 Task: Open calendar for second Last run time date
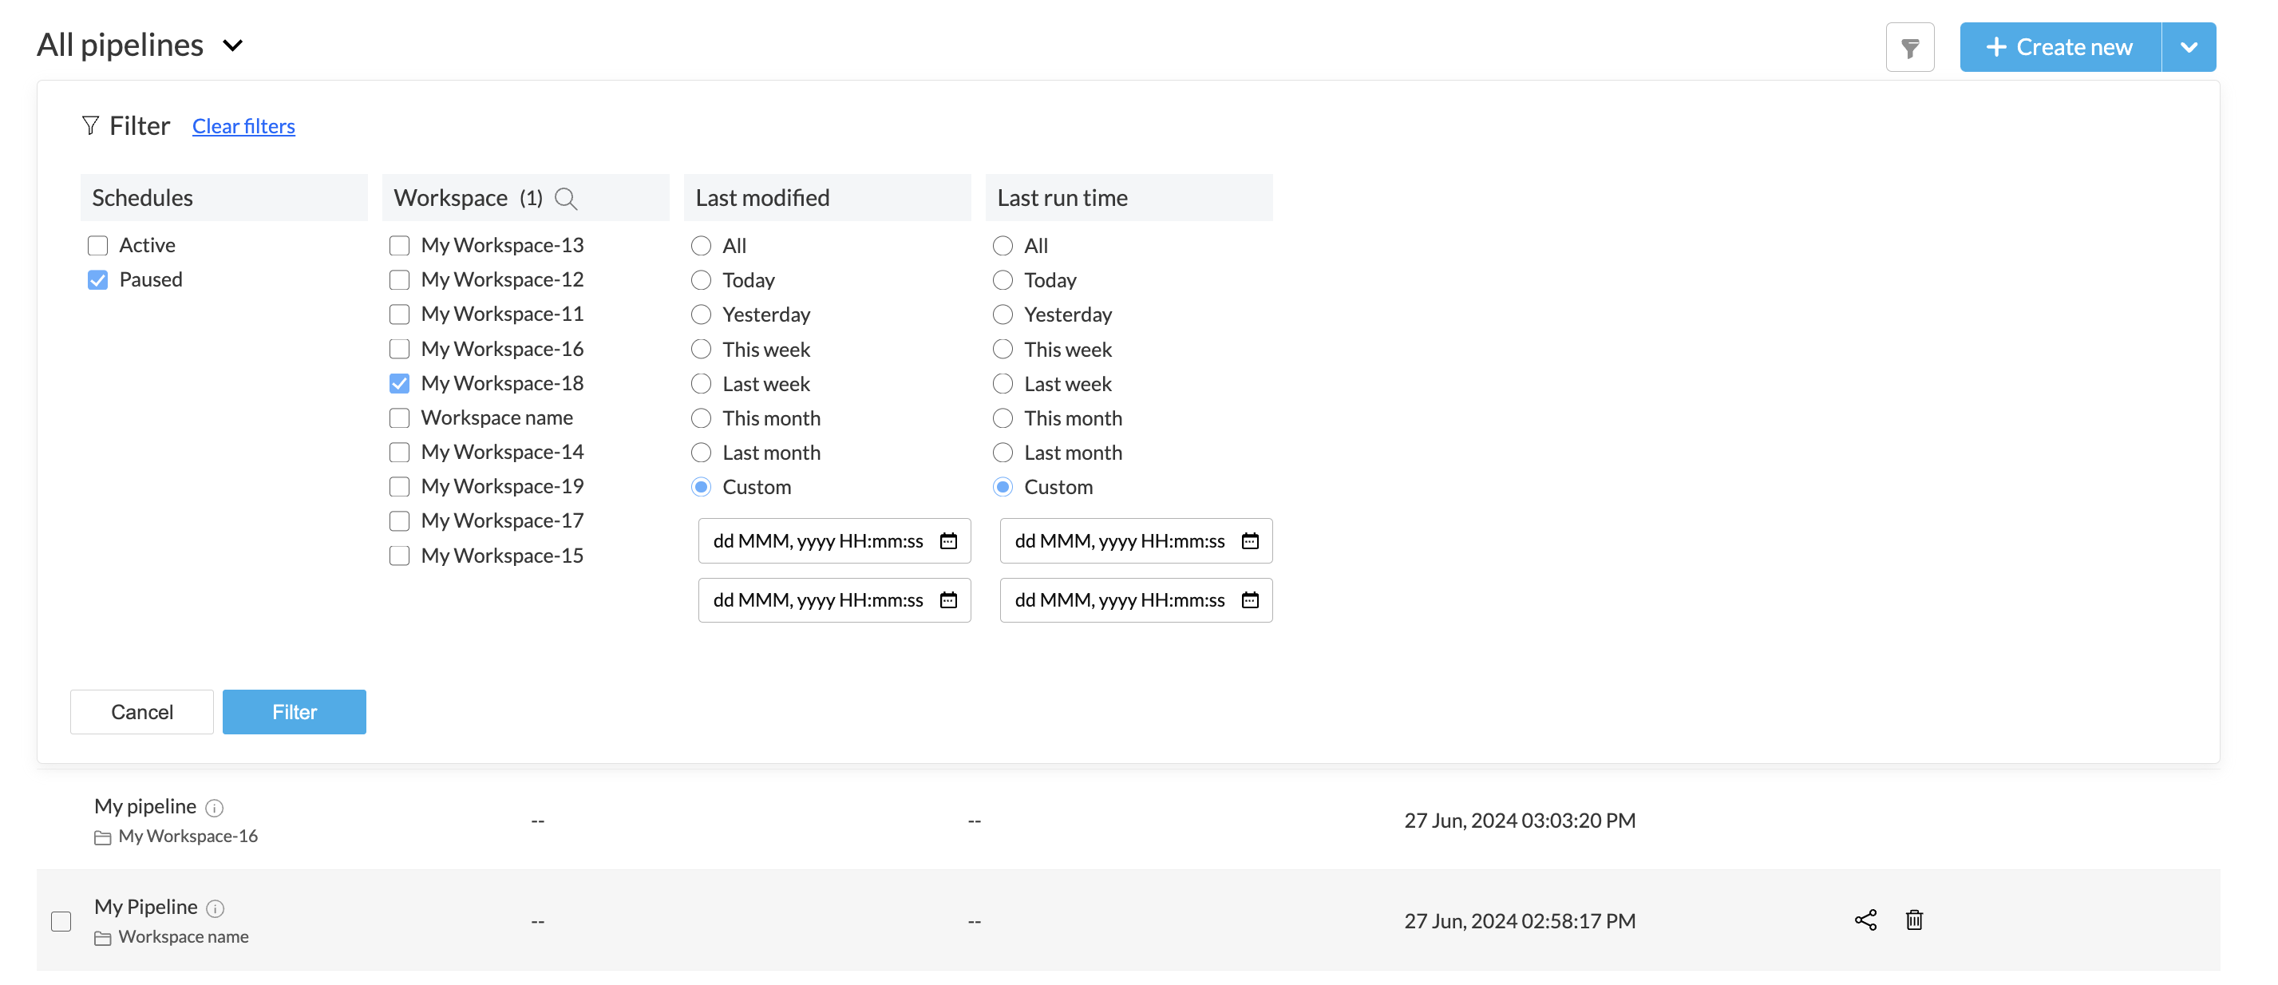1249,600
